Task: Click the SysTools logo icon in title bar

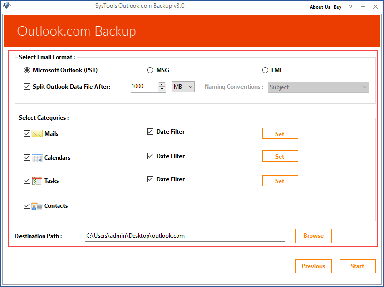Action: (x=7, y=5)
